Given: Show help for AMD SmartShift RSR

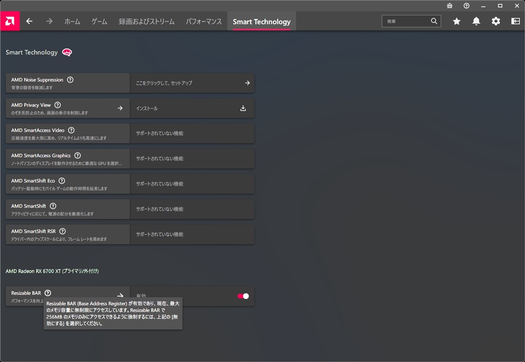Looking at the screenshot, I should click(x=63, y=231).
